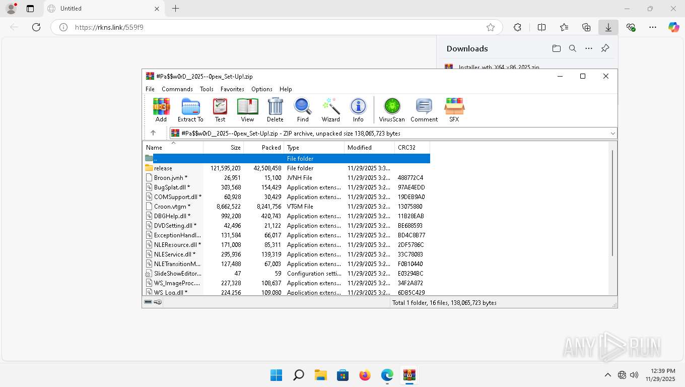Show archive Info
The image size is (685, 387).
click(x=358, y=110)
